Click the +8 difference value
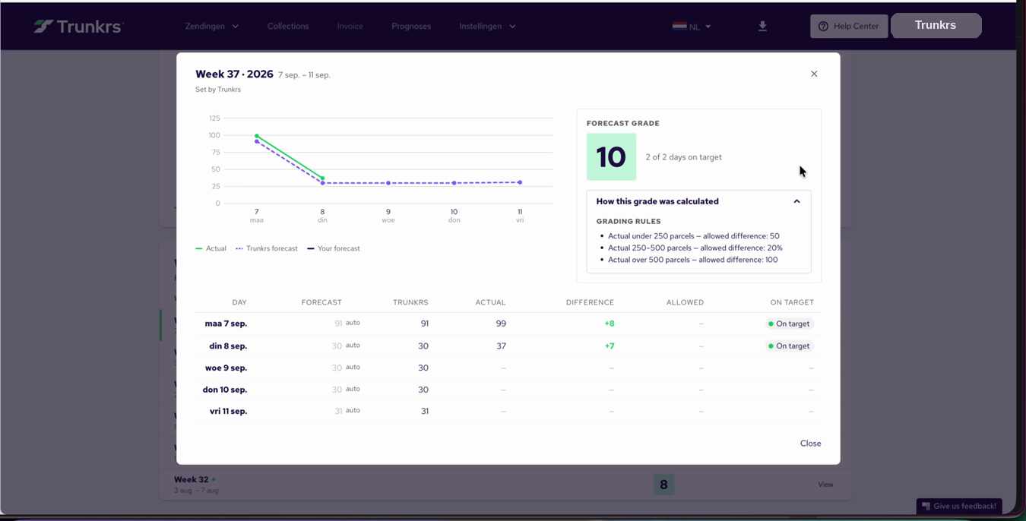 click(x=610, y=324)
